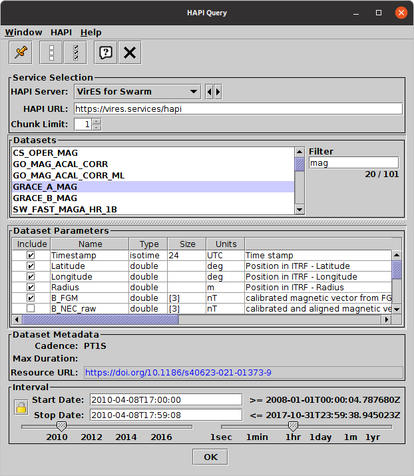
Task: Click the pushpin keep-window-open icon
Action: point(20,53)
